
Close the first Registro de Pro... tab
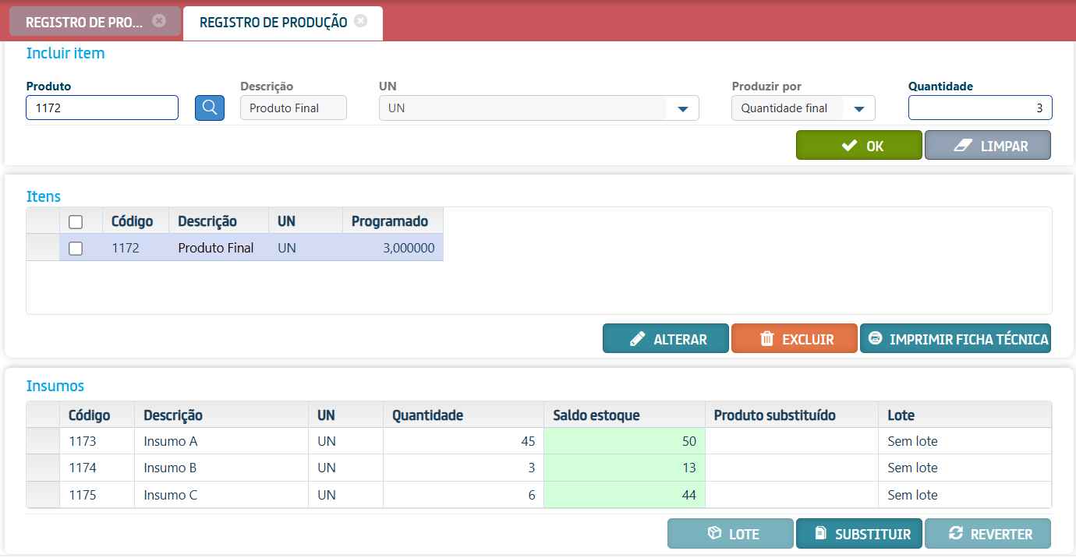click(159, 21)
